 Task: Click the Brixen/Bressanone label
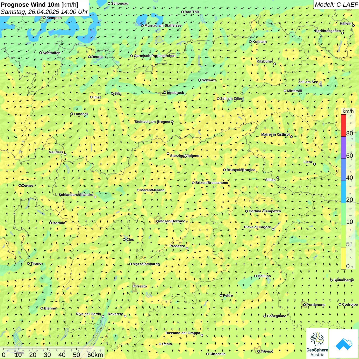coord(212,183)
